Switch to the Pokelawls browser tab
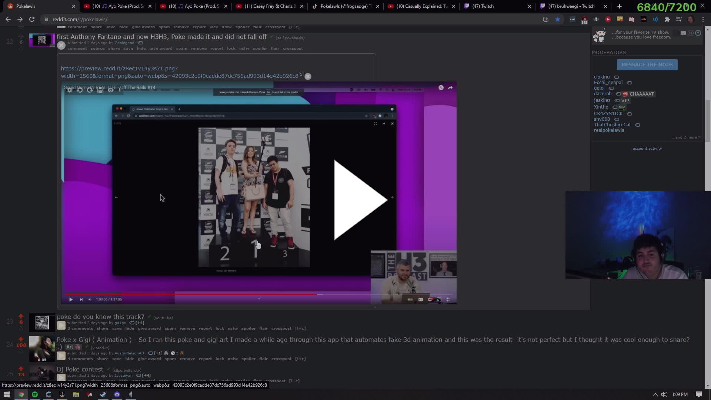 37,6
